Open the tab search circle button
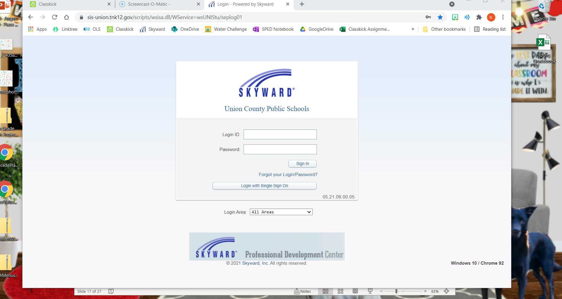The height and width of the screenshot is (299, 562). (x=452, y=4)
